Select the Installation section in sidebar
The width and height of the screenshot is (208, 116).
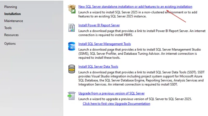pos(12,14)
